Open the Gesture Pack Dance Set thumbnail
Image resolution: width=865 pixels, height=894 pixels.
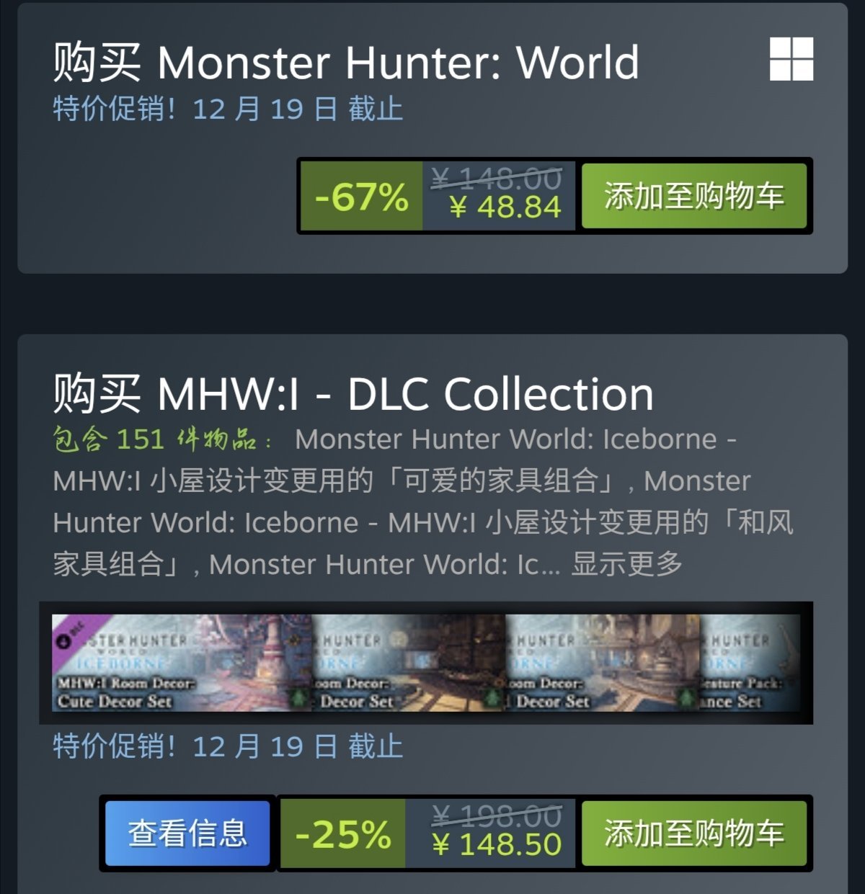point(750,663)
